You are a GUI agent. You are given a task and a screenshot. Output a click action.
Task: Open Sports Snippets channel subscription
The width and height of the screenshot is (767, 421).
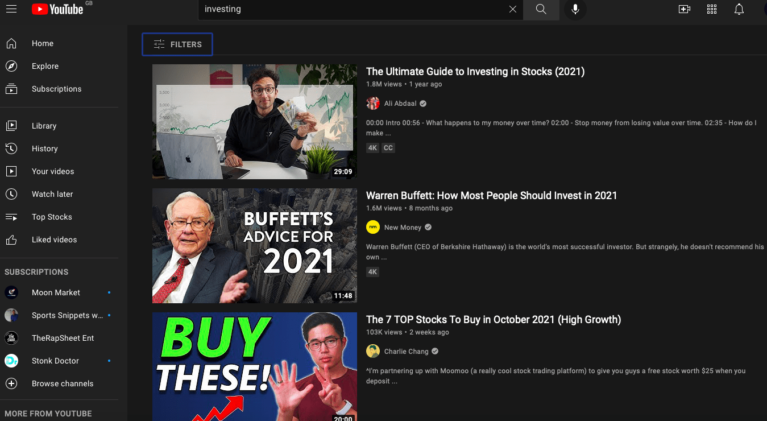[x=59, y=315]
